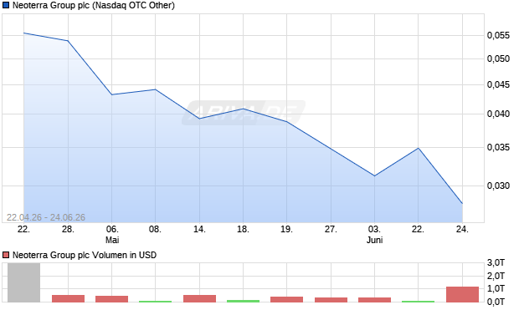Click the 14. date axis label
Screen dimensions: 519x310
199,229
